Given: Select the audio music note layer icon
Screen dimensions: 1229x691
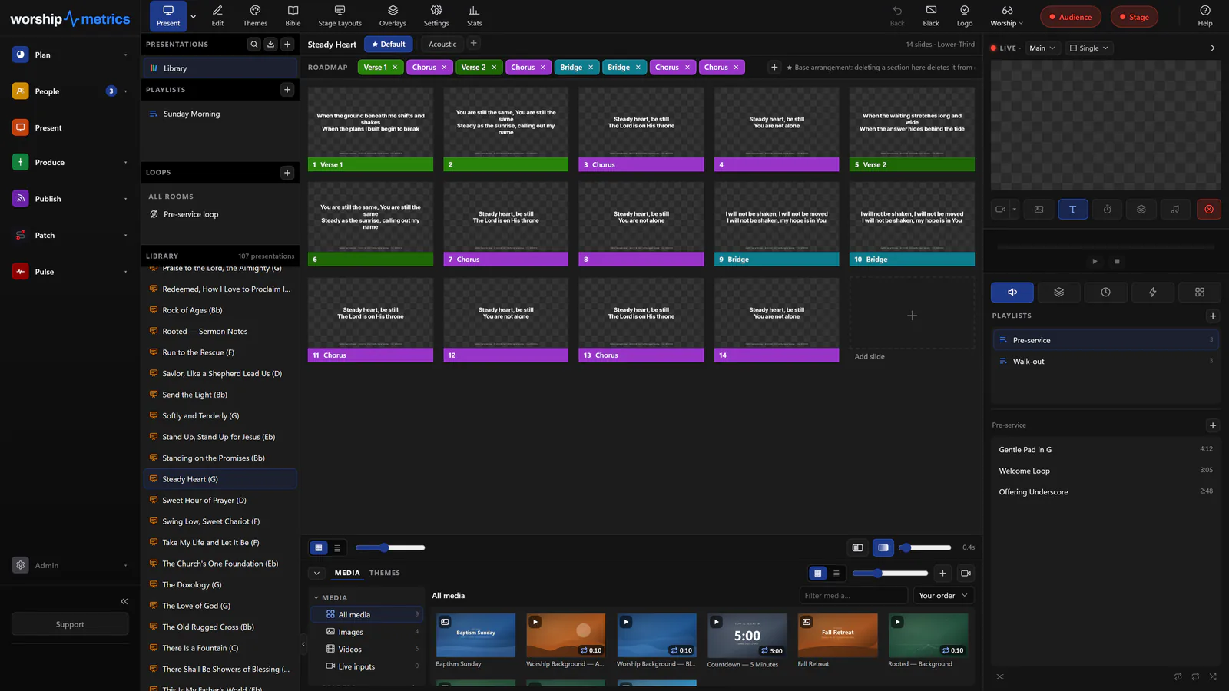Looking at the screenshot, I should point(1175,209).
